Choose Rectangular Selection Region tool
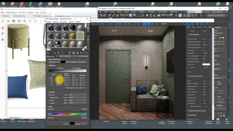Viewport: 233px width, 131px height. [x=139, y=15]
